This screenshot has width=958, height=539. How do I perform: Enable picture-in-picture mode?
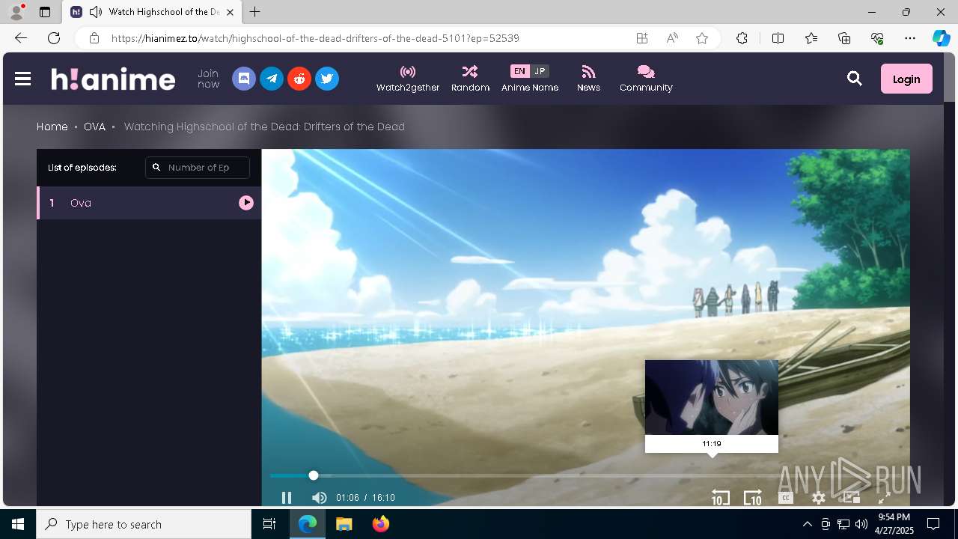point(851,498)
